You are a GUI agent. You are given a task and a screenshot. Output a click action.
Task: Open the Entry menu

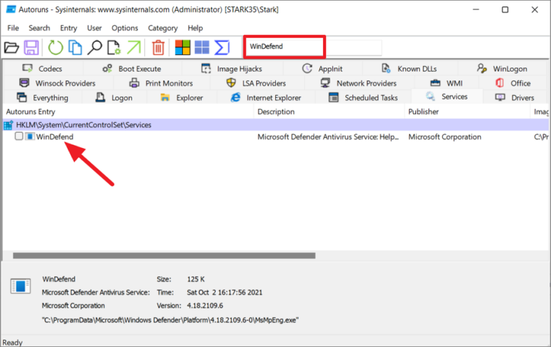click(x=68, y=28)
